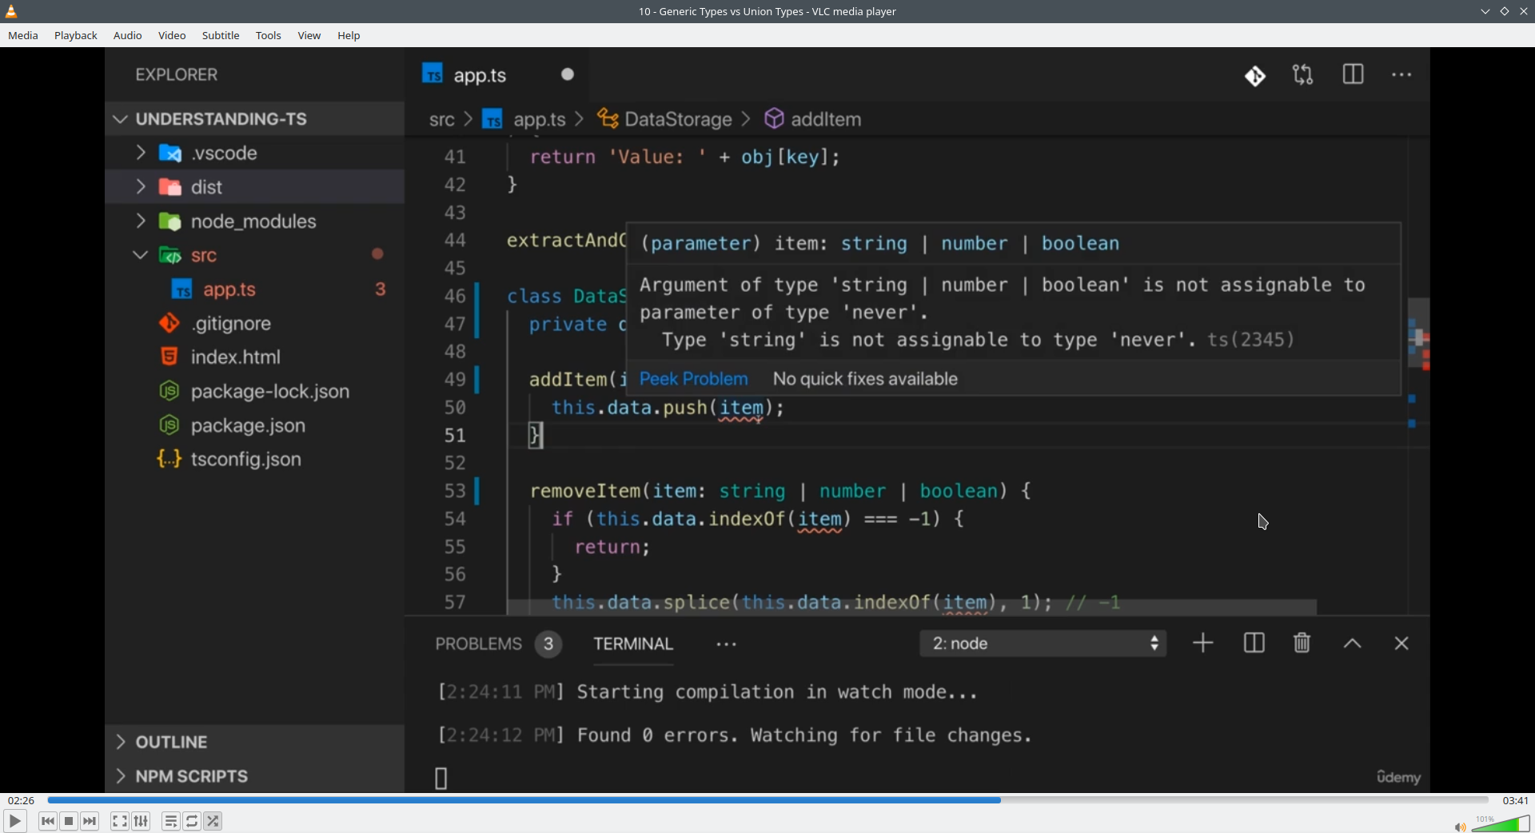The image size is (1535, 833).
Task: Open extended settings (equalizer sliders icon)
Action: 142,821
